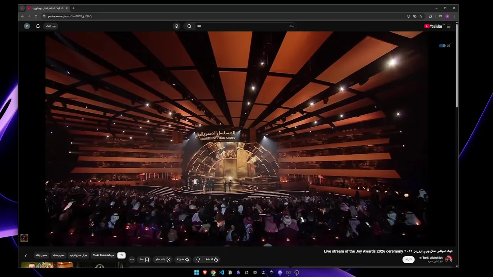This screenshot has height=277, width=493.
Task: Open the Windows Start menu
Action: pos(196,272)
